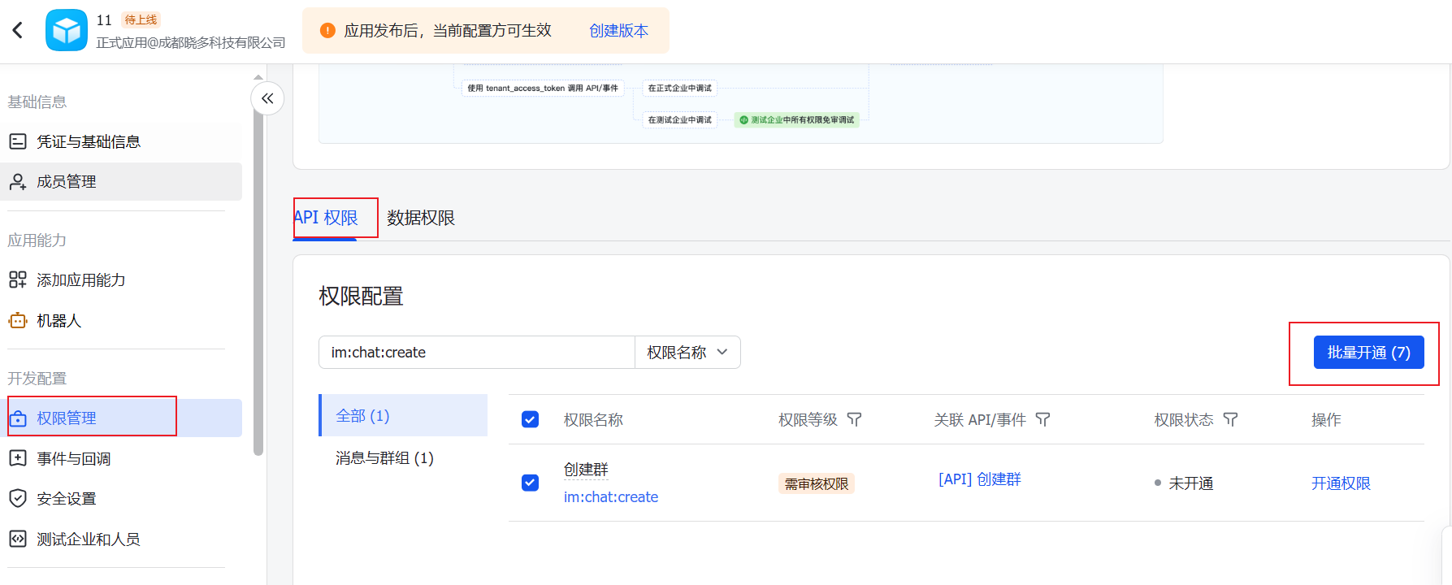Click the 创建版本 link
The image size is (1452, 585).
coord(618,31)
